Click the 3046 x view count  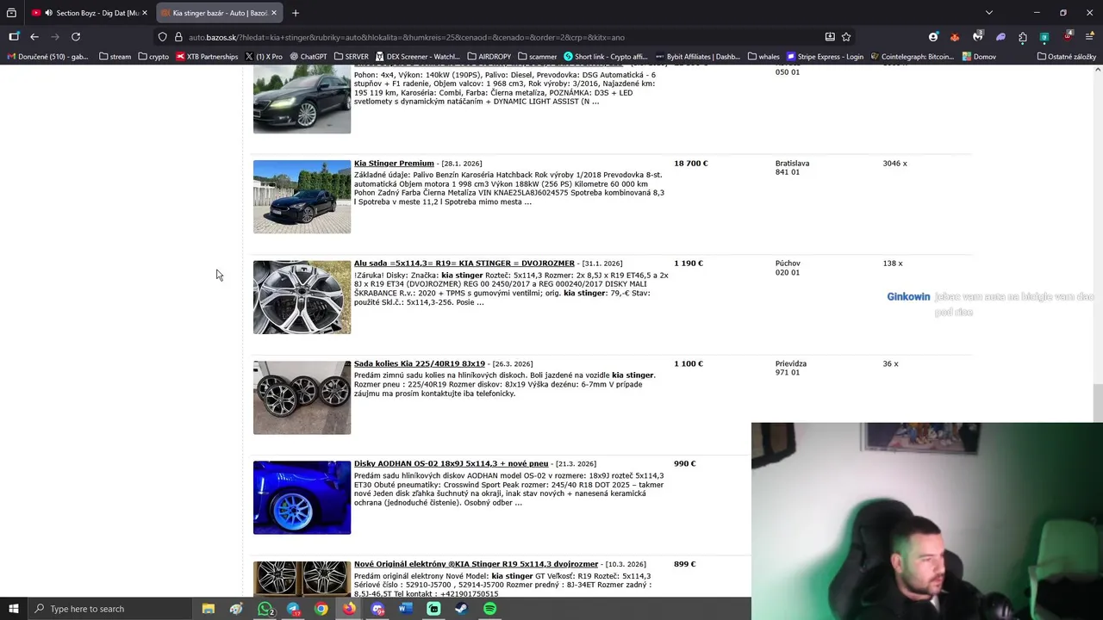[x=894, y=163]
